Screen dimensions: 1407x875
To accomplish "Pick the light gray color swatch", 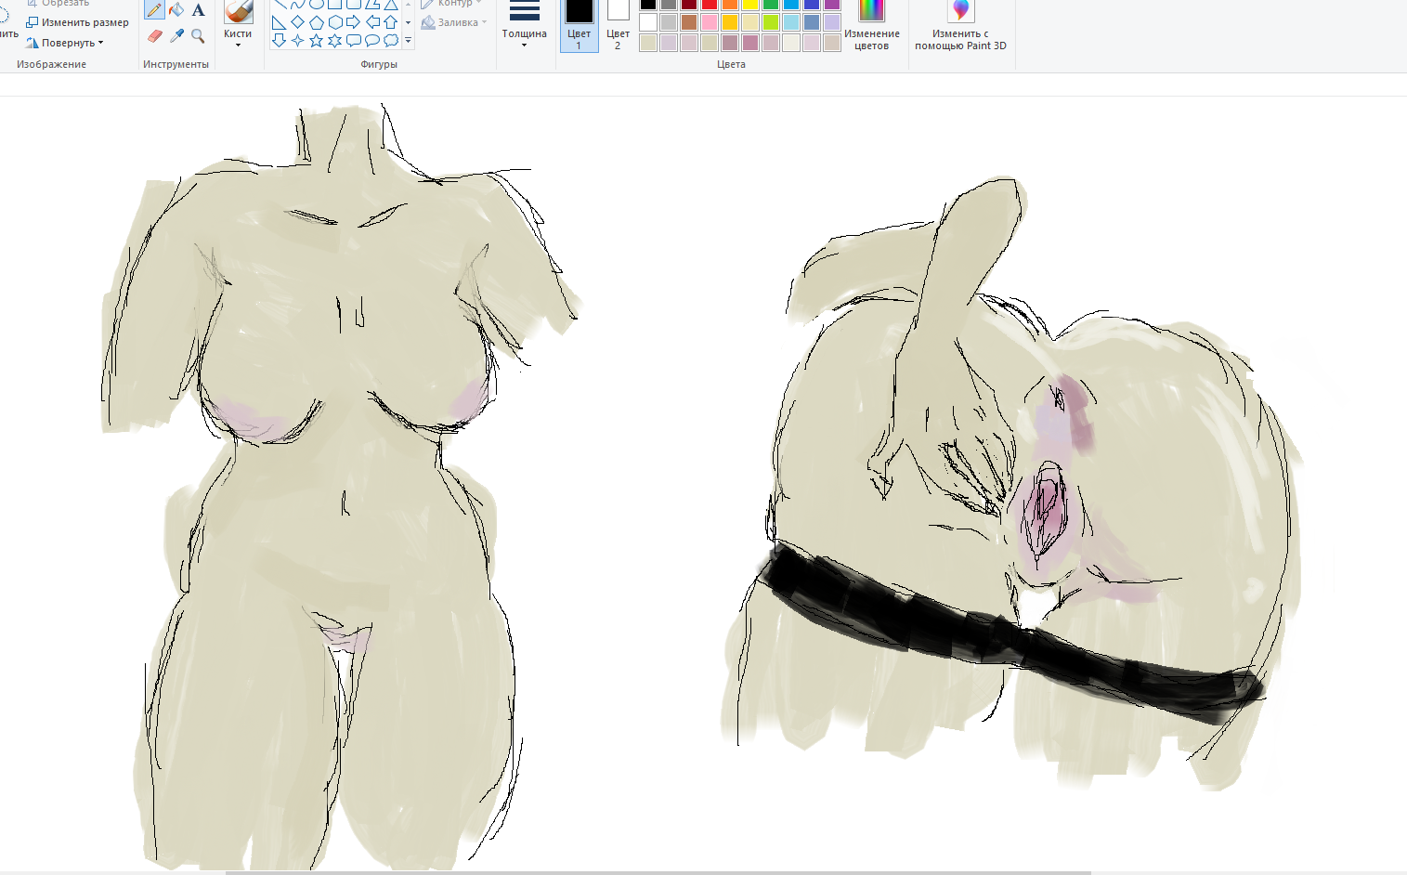I will pyautogui.click(x=669, y=22).
